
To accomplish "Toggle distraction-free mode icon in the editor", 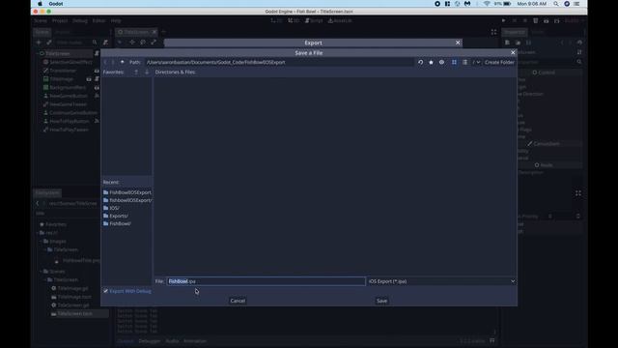I will 493,32.
